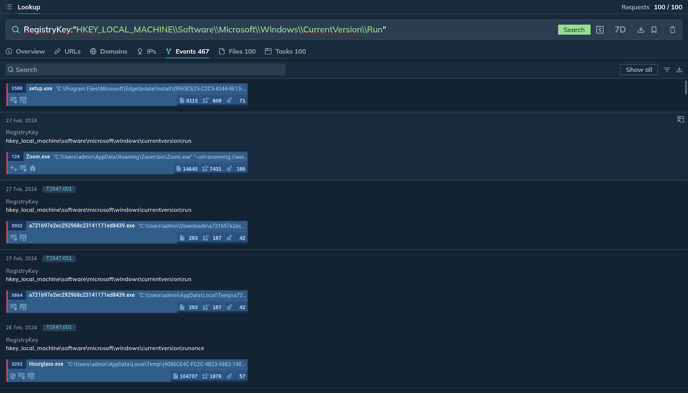
Task: Open the 7D time range selector
Action: 620,30
